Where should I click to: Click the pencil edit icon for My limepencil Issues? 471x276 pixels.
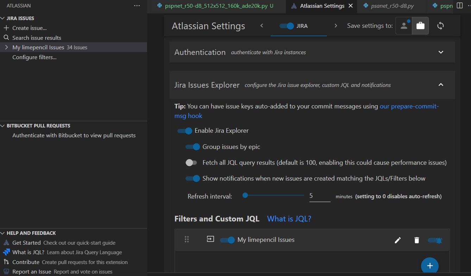[398, 240]
